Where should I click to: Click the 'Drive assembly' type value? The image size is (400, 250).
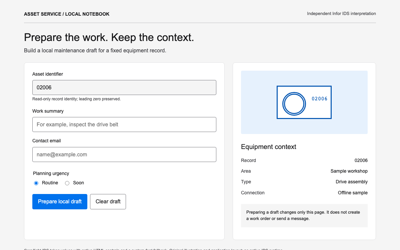pos(352,182)
